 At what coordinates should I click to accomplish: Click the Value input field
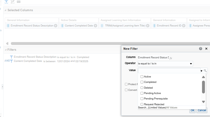point(169,71)
